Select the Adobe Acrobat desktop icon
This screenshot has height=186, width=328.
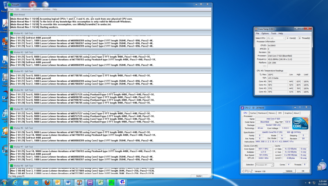pyautogui.click(x=4, y=26)
